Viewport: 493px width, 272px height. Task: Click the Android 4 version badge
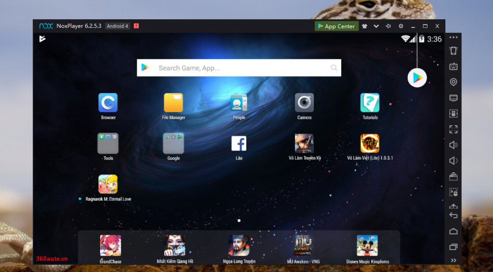tap(117, 26)
